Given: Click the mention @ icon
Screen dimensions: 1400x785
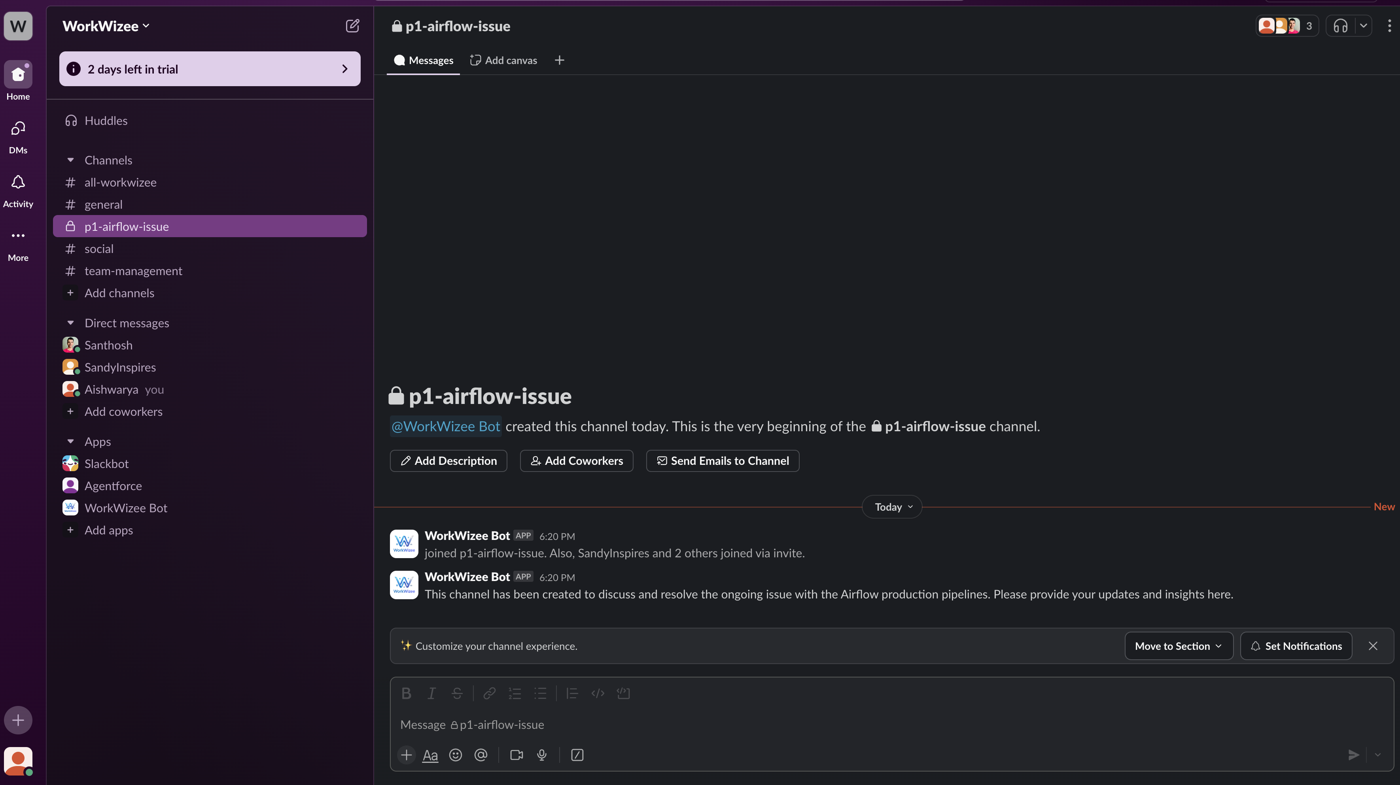Looking at the screenshot, I should (481, 755).
